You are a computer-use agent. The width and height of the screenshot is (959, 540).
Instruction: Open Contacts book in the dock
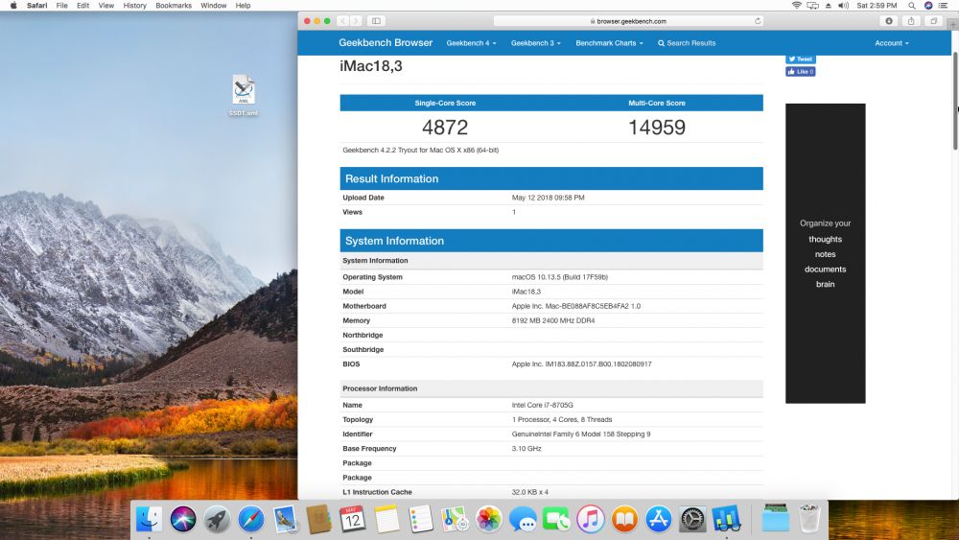click(x=318, y=519)
